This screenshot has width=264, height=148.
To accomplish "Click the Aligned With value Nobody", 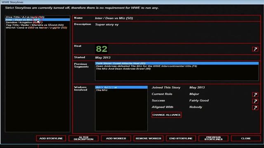I will coord(196,107).
